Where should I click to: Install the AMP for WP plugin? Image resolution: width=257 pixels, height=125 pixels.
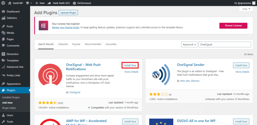point(130,121)
